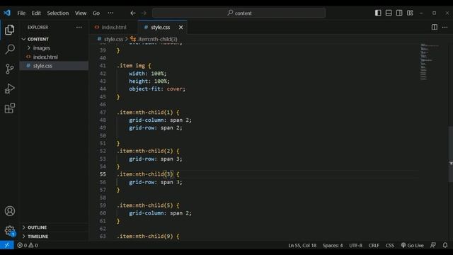The width and height of the screenshot is (453, 255).
Task: Switch to the index.html tab
Action: 113,27
